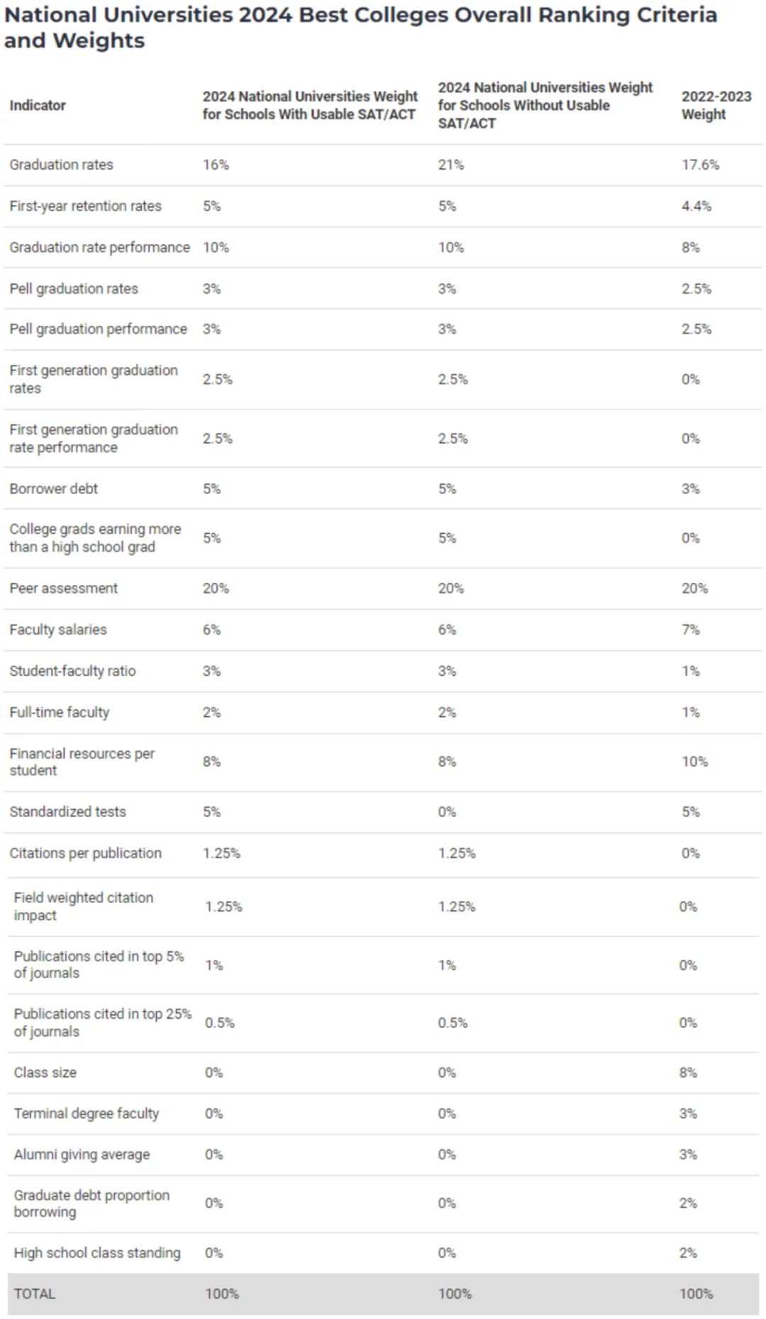Click the Graduation rates row label

point(61,165)
